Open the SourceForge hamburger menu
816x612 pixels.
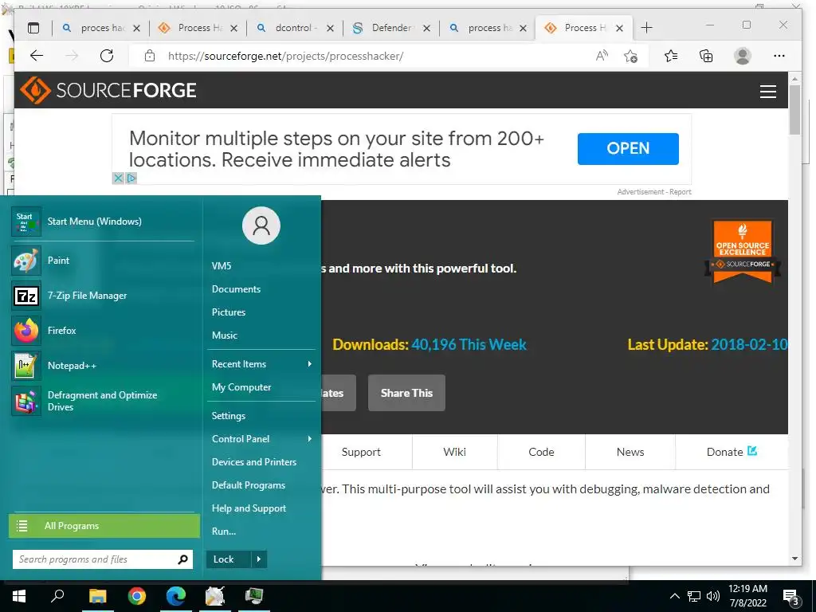(x=768, y=91)
